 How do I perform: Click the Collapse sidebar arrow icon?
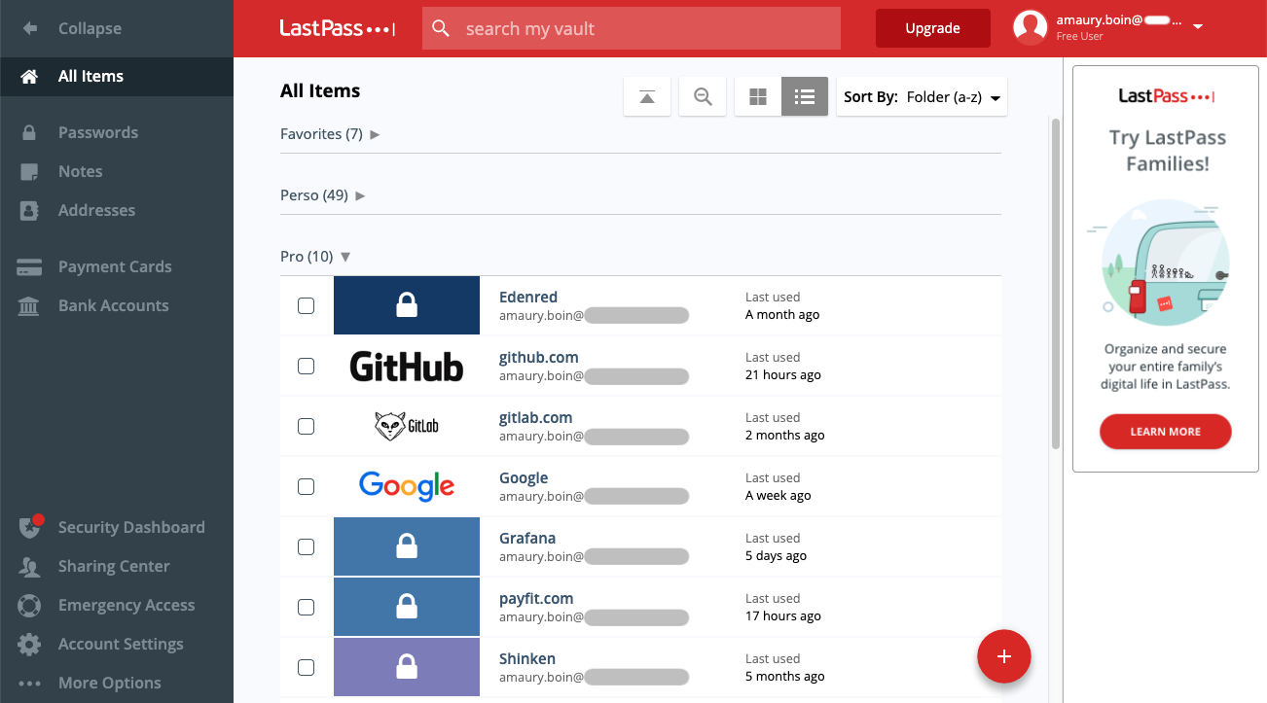click(x=29, y=28)
